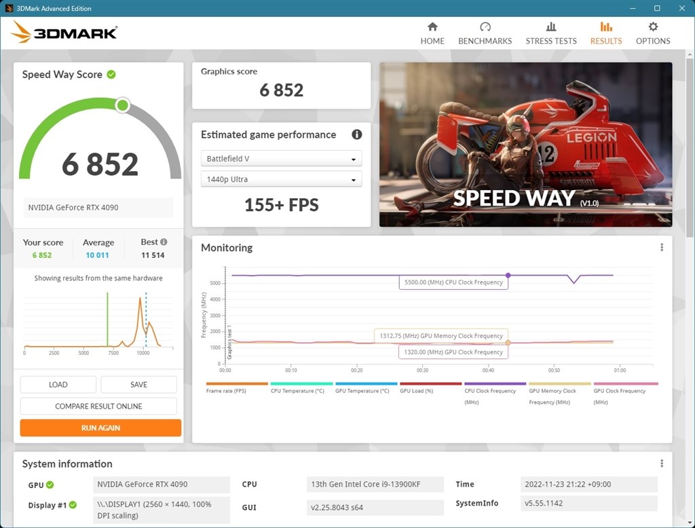
Task: Open the 1440p Ultra resolution dropdown
Action: click(282, 180)
